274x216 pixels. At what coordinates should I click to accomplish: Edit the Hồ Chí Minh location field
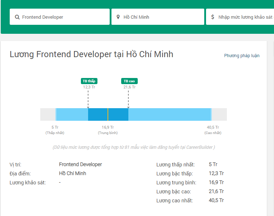[x=158, y=17]
